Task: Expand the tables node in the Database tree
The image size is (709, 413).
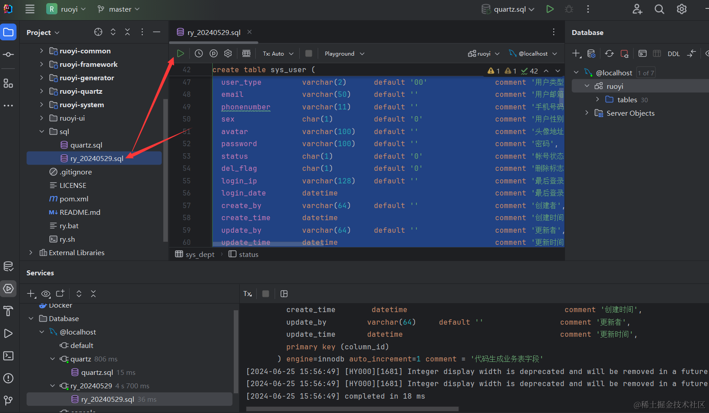Action: [597, 100]
